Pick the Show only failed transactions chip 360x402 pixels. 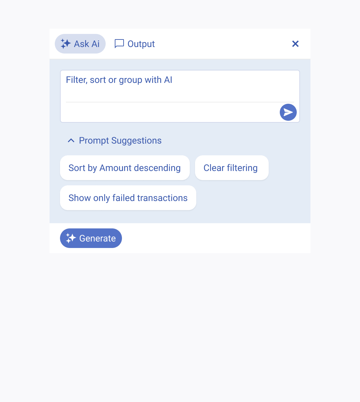click(128, 198)
